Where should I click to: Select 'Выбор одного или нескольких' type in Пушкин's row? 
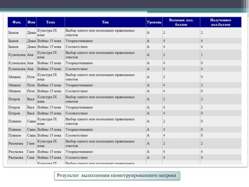coord(100,121)
